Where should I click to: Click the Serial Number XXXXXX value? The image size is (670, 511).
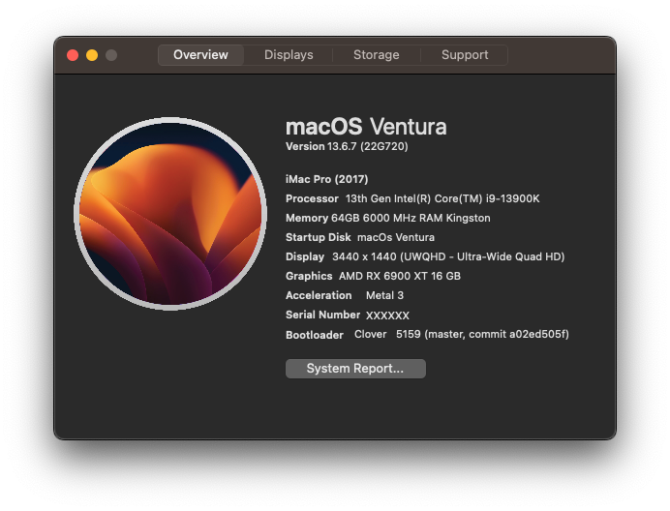[x=387, y=316]
